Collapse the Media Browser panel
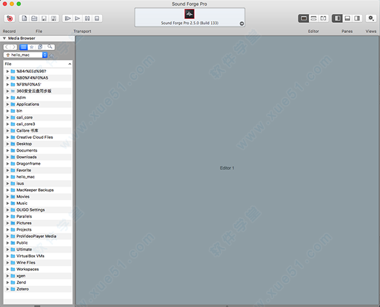 click(4, 38)
